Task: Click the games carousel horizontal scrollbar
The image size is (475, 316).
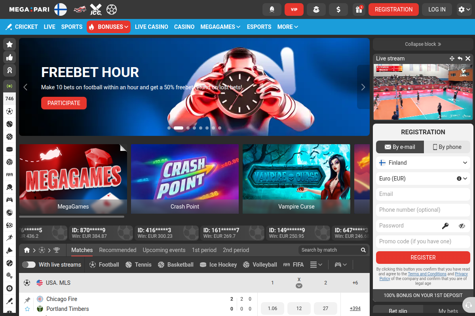Action: (x=72, y=216)
